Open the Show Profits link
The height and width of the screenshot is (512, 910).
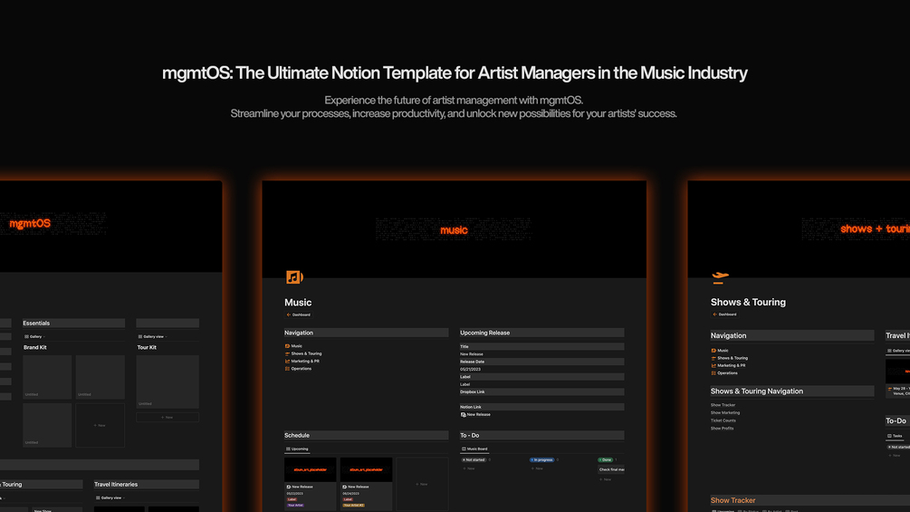point(722,429)
